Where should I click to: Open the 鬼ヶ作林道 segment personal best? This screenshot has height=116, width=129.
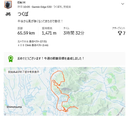tap(32, 42)
